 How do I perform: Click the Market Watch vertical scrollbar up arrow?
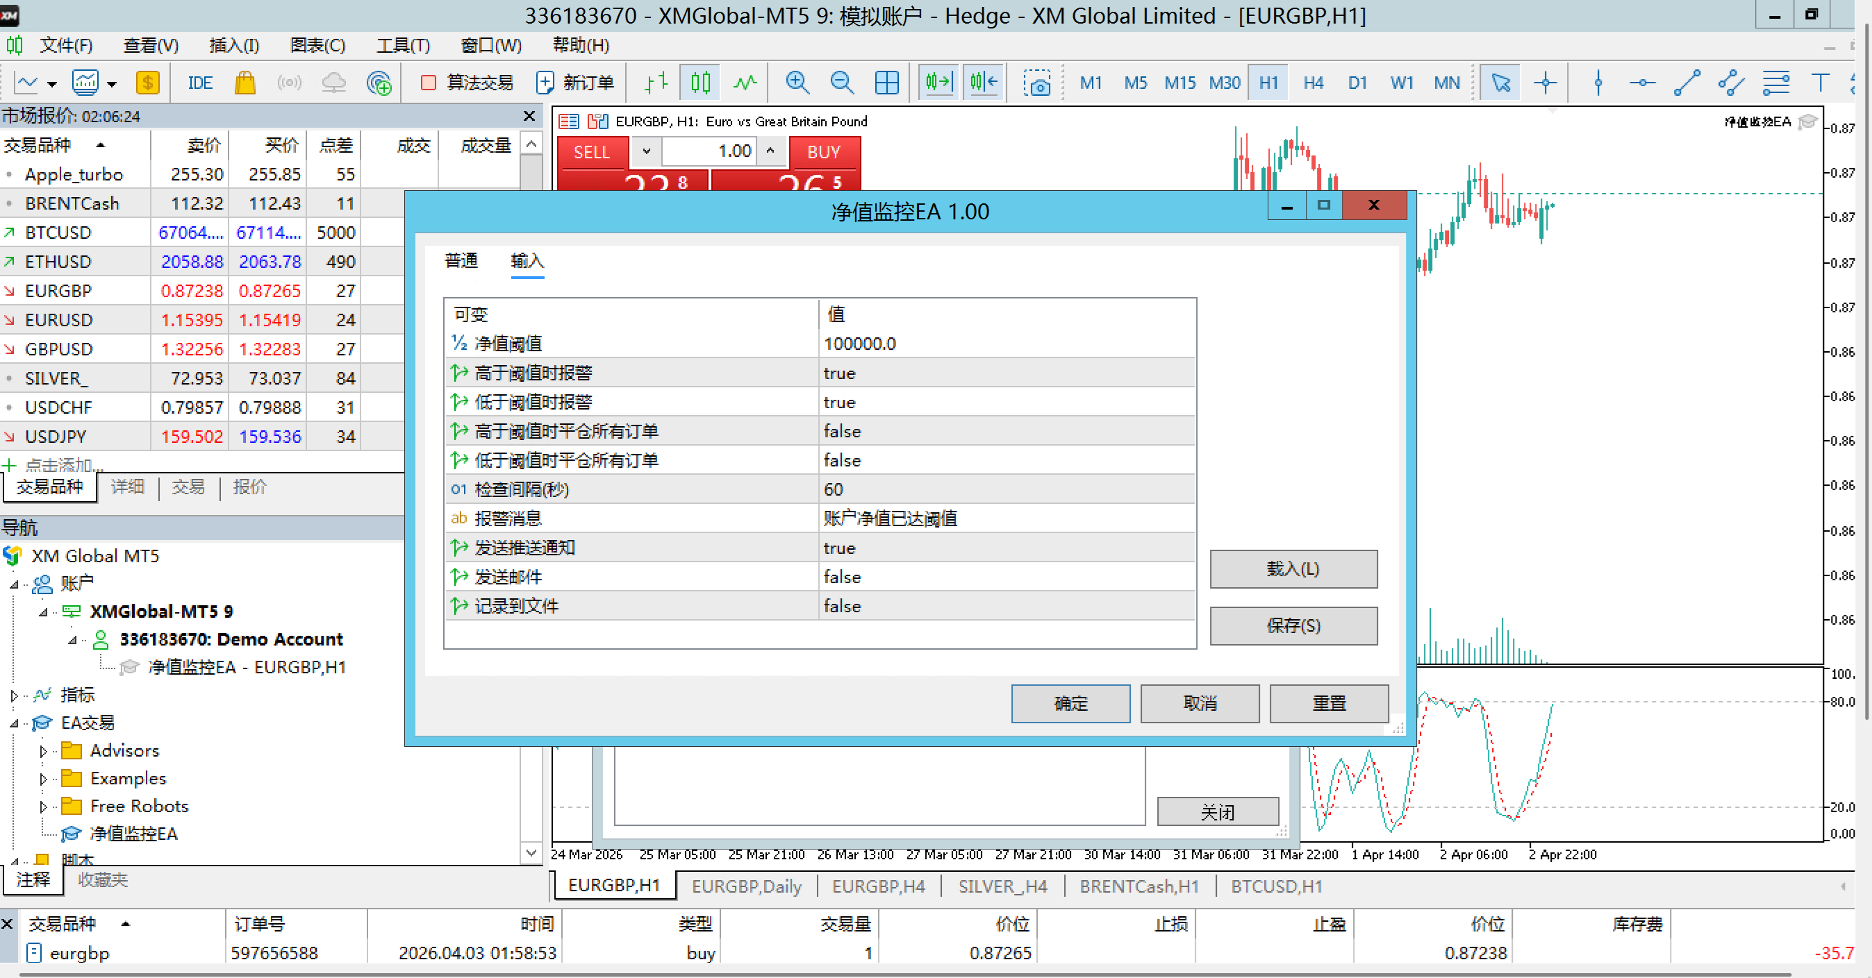(531, 144)
